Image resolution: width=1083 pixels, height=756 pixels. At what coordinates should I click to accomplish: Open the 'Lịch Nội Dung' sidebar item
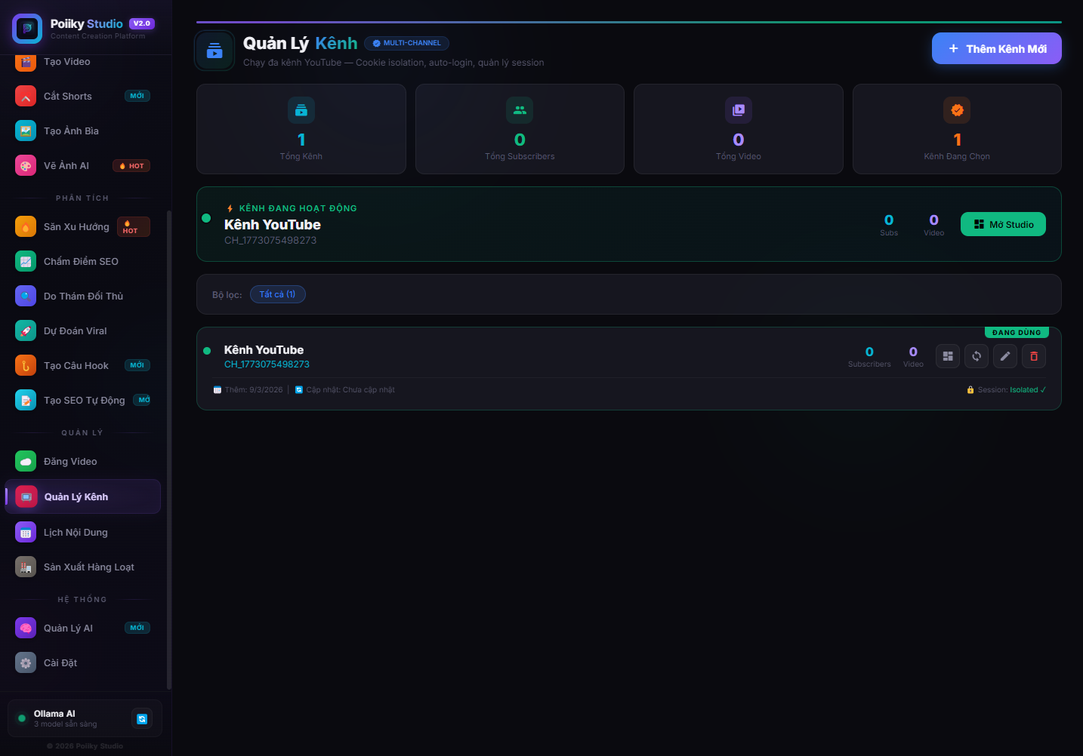(x=76, y=532)
